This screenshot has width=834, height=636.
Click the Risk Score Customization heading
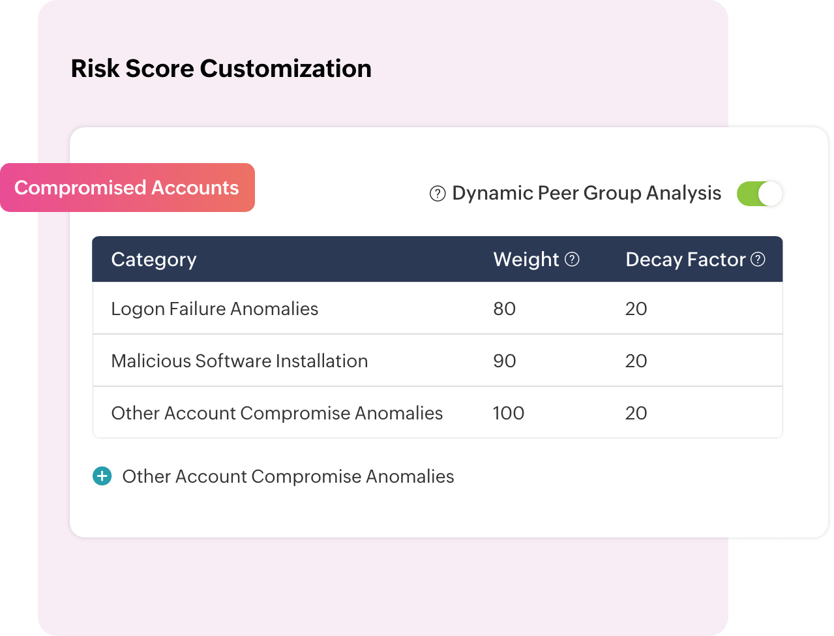(x=221, y=68)
